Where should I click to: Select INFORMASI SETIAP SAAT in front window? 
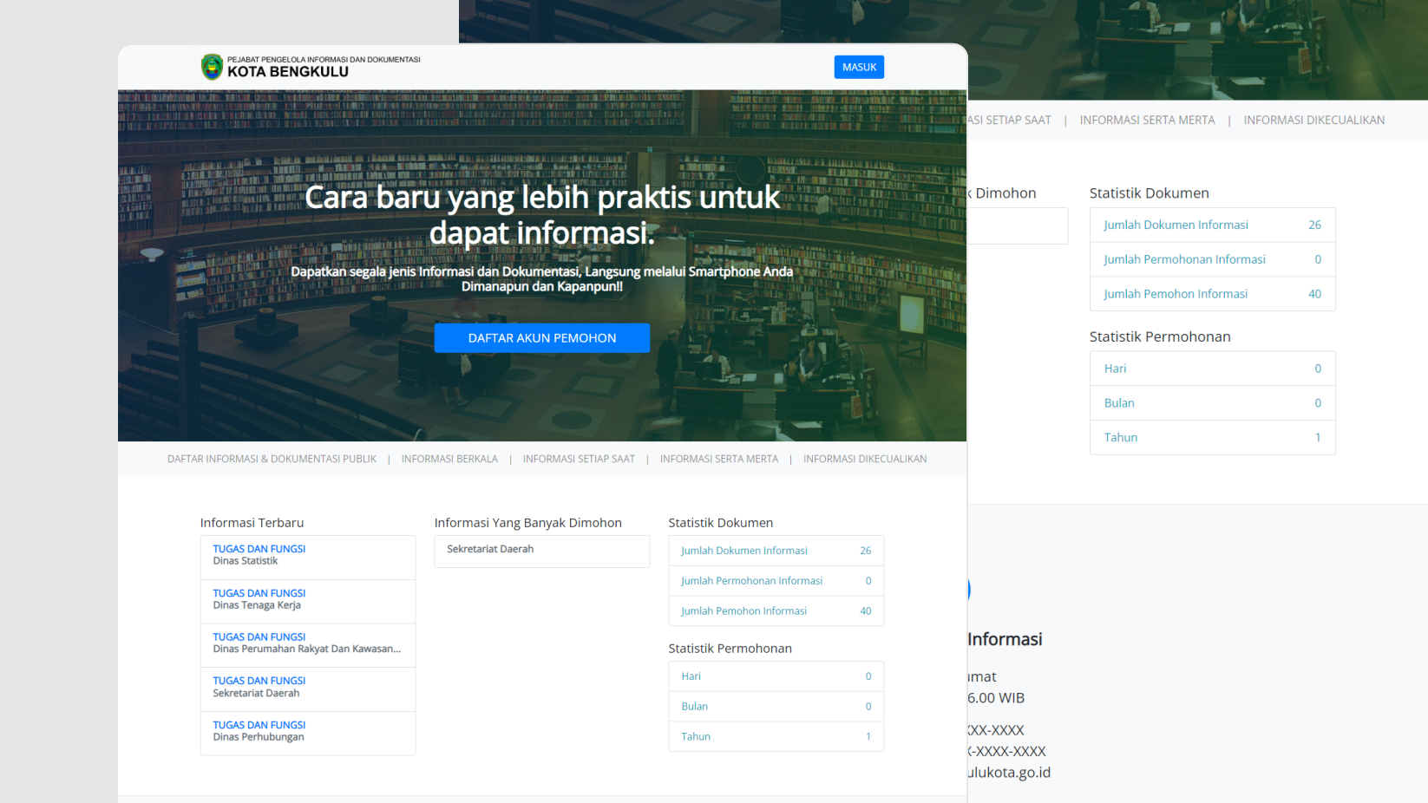tap(579, 459)
